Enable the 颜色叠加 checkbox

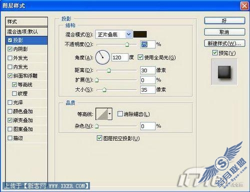click(10, 111)
